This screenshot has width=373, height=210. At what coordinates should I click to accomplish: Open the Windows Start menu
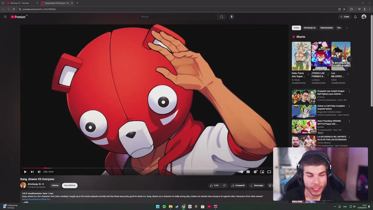click(x=158, y=206)
